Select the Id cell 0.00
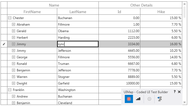Image resolution: width=188 pixels, height=106 pixels. click(119, 18)
